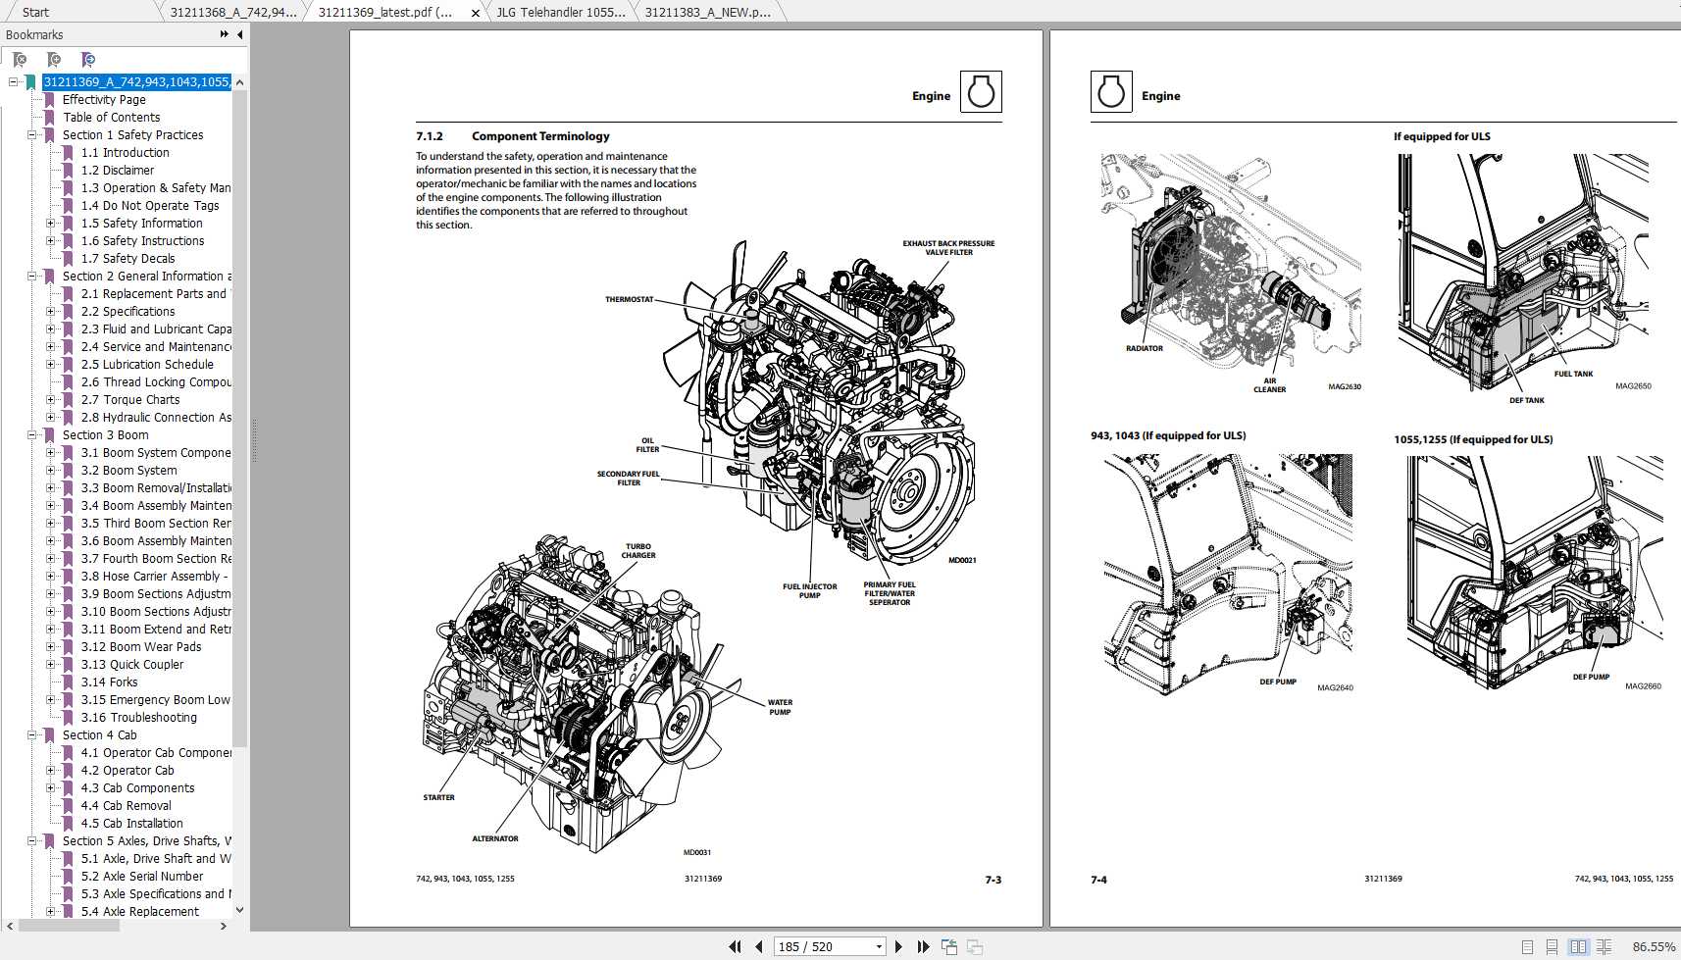Click the add new bookmark icon
Screen dimensions: 1681x960
[x=54, y=59]
